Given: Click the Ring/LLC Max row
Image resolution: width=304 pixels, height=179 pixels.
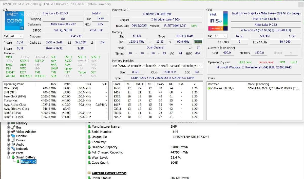Looking at the screenshot, I should pos(55,113).
